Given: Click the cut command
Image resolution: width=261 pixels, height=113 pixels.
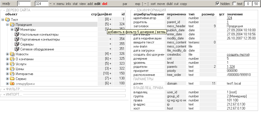Looking at the screenshot, I should coord(176,4).
